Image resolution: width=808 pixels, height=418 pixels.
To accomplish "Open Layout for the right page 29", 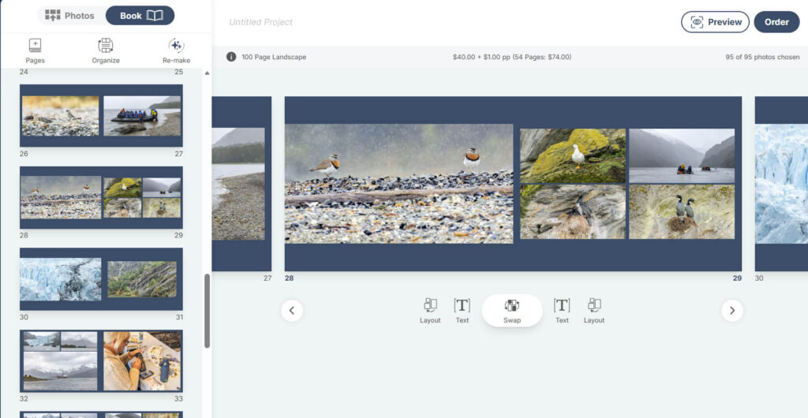I will [x=594, y=311].
